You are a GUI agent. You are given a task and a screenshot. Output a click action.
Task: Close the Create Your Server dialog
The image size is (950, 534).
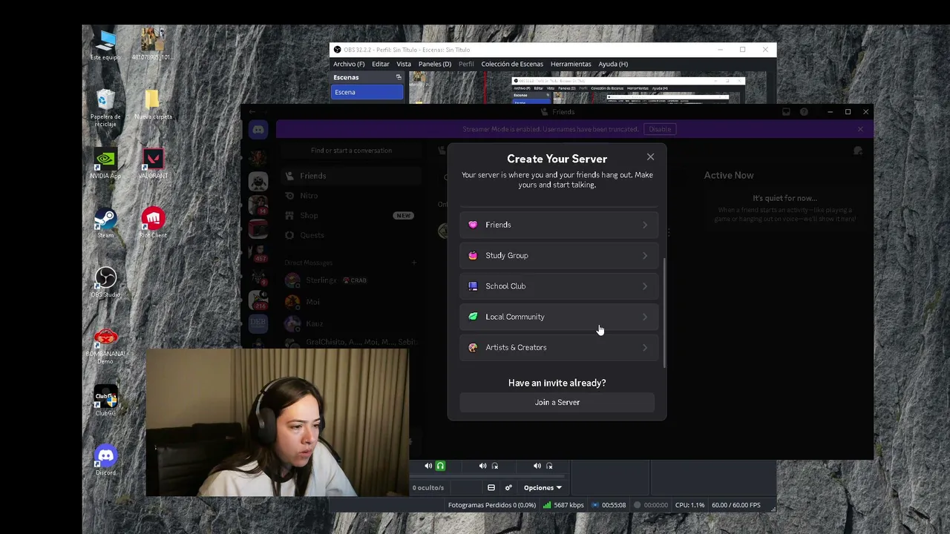[650, 157]
